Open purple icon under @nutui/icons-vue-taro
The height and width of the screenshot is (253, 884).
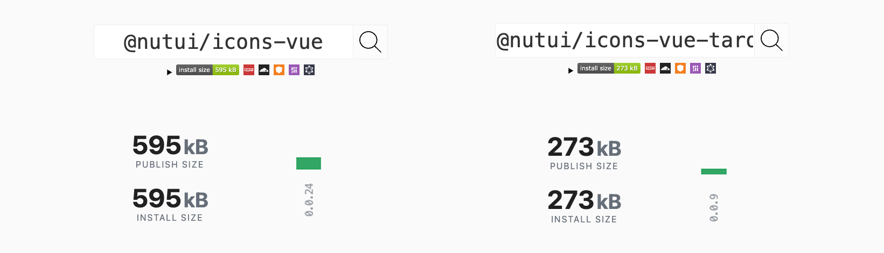pyautogui.click(x=695, y=68)
